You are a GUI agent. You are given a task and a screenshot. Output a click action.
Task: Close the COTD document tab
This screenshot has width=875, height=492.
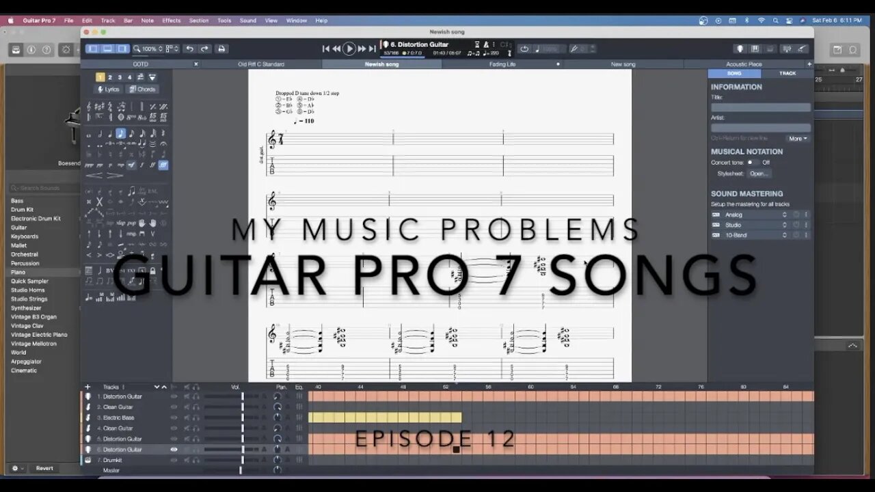coord(196,64)
